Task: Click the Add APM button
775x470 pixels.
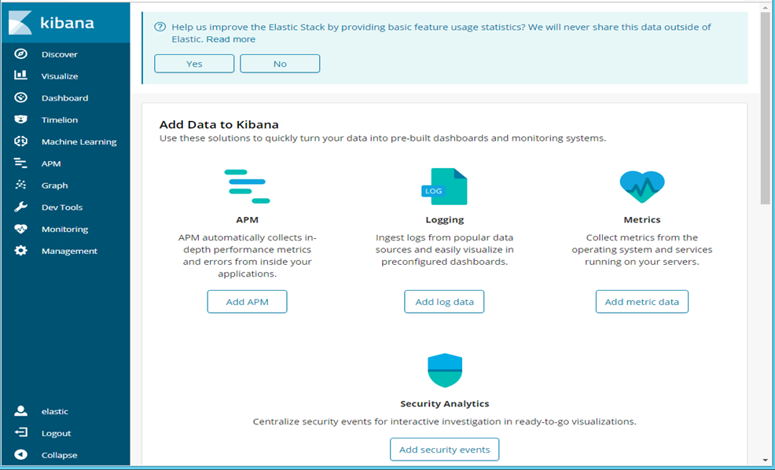Action: click(x=247, y=302)
